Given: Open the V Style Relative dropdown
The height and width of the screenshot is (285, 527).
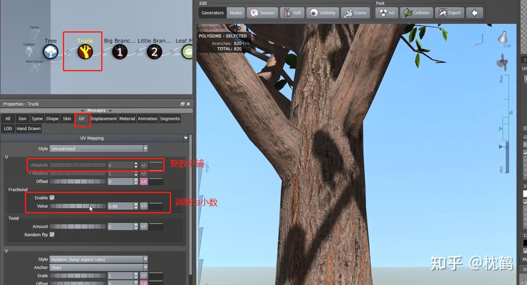Looking at the screenshot, I should 98,259.
